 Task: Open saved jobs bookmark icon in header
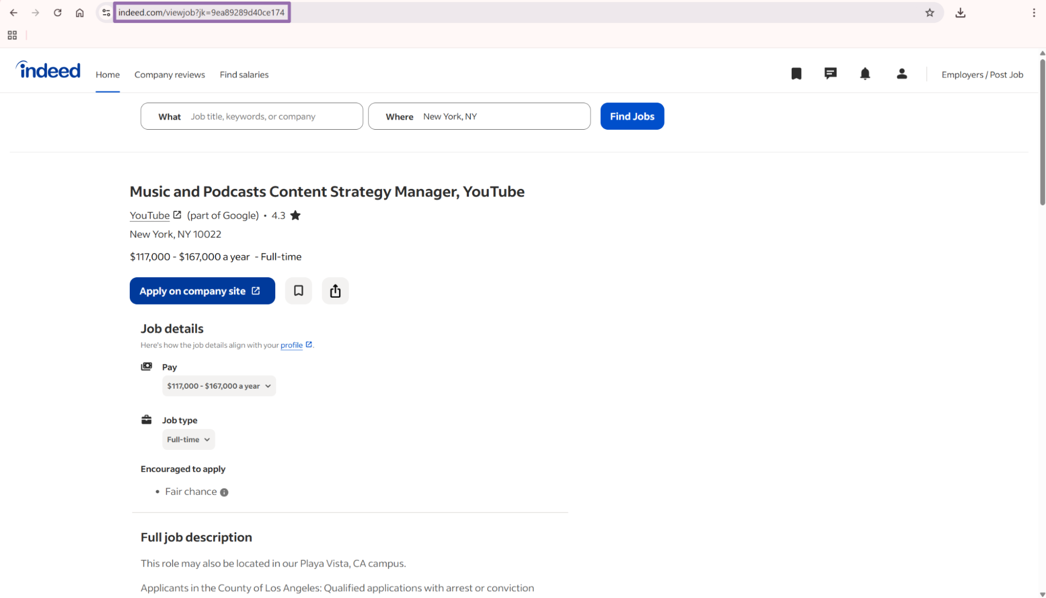click(x=796, y=74)
